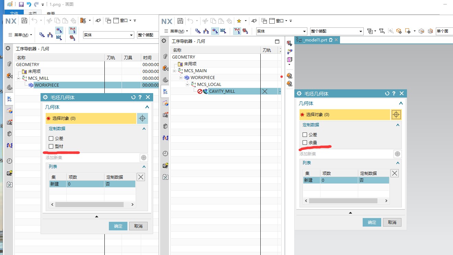Click list horizontal scrollbar in right dialog

pos(343,201)
